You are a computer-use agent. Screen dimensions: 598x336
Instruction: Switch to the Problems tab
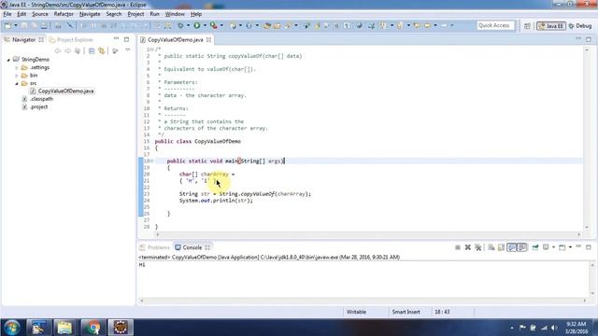pos(155,247)
